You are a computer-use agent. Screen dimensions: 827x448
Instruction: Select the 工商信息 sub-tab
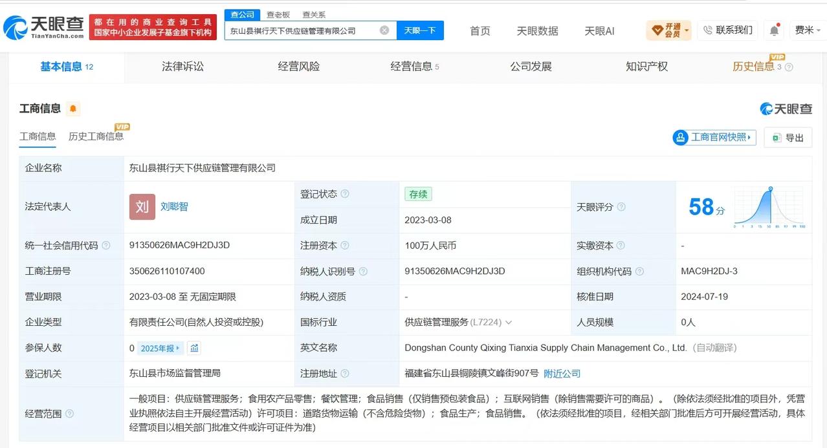tap(38, 136)
